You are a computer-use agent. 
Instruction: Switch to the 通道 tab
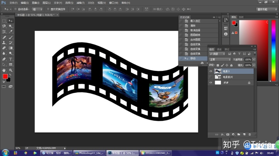[219, 49]
